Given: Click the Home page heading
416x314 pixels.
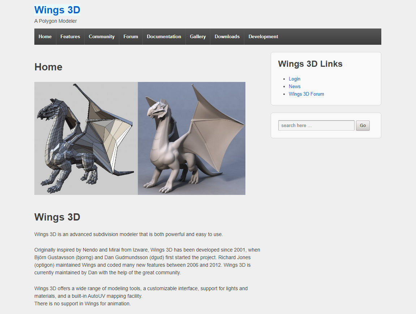Looking at the screenshot, I should [48, 67].
